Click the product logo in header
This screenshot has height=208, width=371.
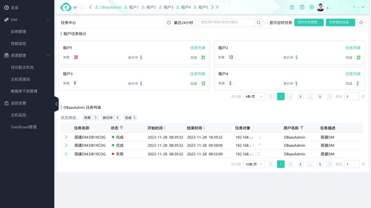pos(66,7)
